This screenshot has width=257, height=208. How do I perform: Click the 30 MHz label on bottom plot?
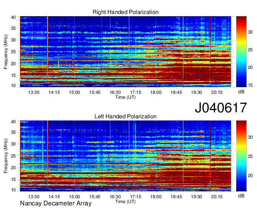click(13, 144)
